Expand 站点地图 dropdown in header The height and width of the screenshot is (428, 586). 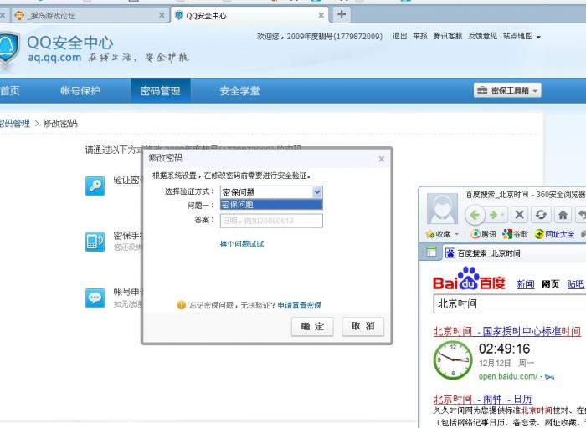click(x=522, y=36)
